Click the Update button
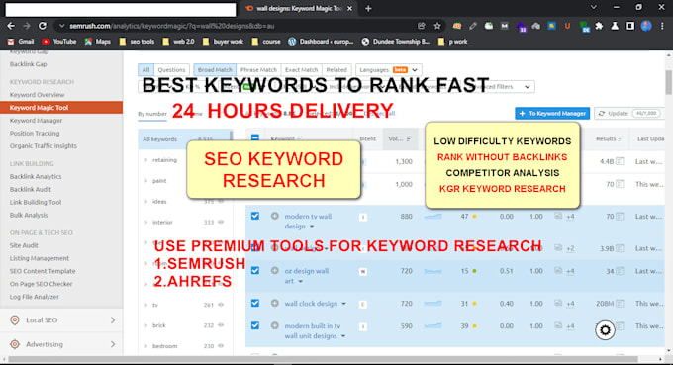 (x=628, y=113)
